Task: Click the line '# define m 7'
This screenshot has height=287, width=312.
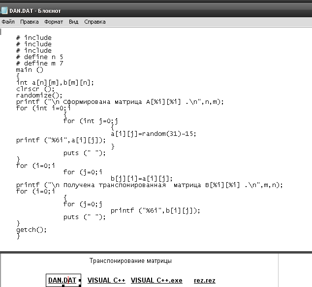Action: point(39,64)
